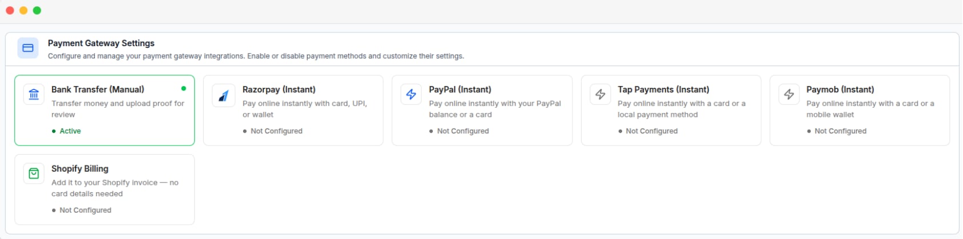The height and width of the screenshot is (239, 963).
Task: Click 'Pay online instantly with card, UPI' description
Action: click(x=305, y=109)
